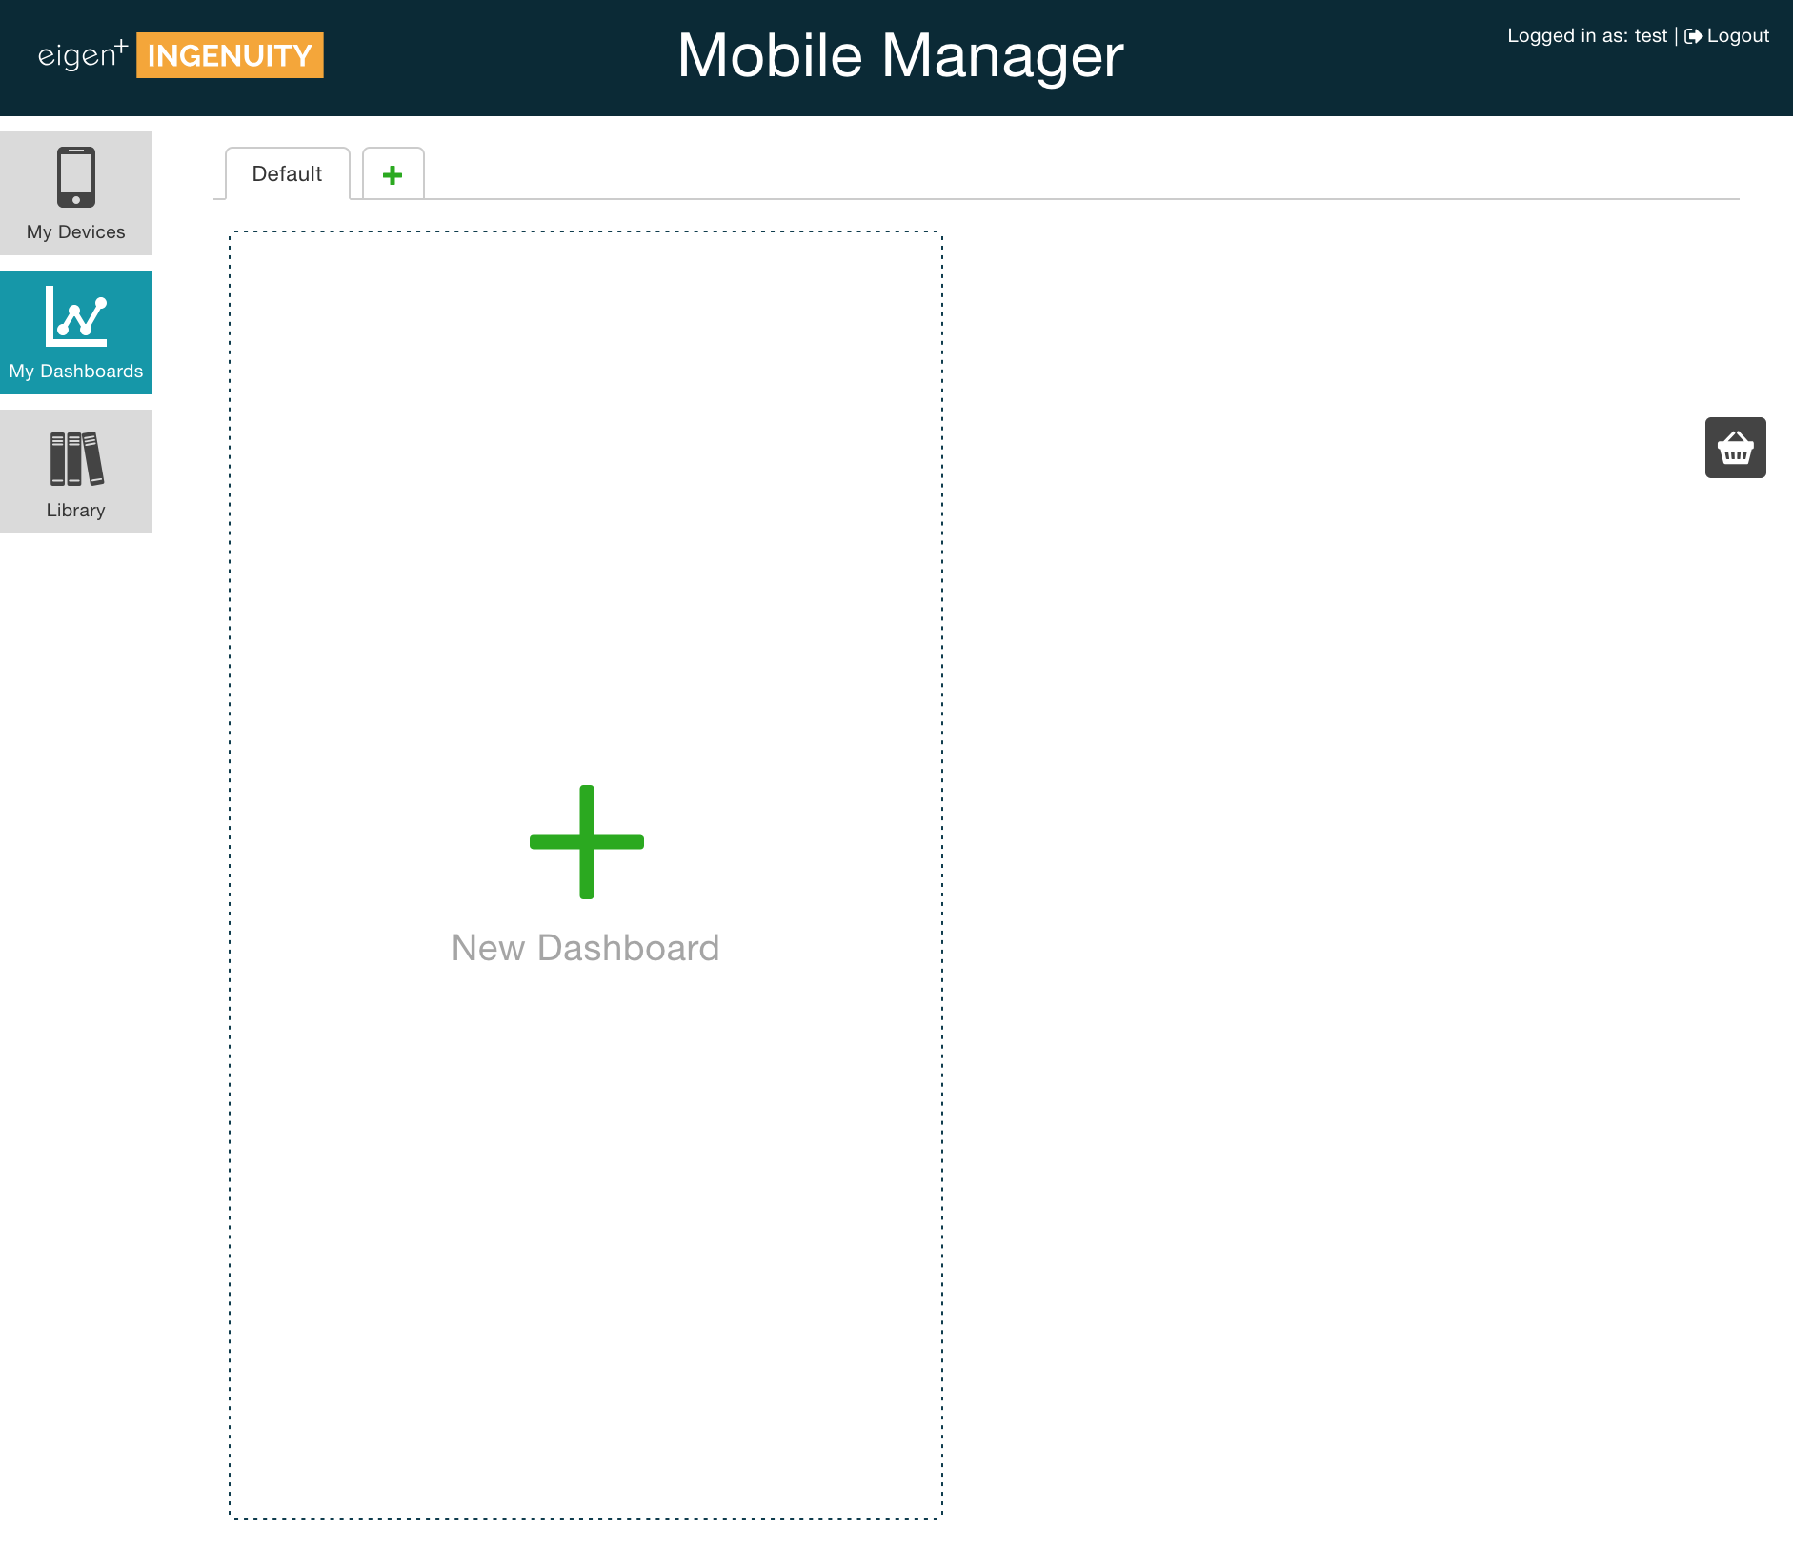The height and width of the screenshot is (1568, 1793).
Task: Add a new tab with green plus
Action: coord(393,174)
